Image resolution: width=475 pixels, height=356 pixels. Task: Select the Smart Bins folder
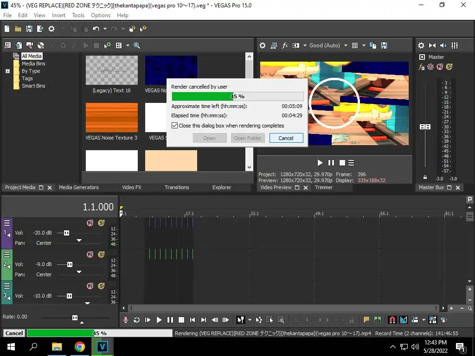tap(33, 86)
